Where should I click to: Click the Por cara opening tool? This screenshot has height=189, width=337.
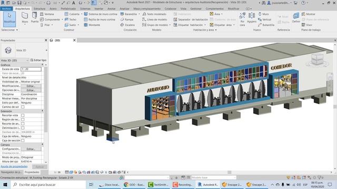click(x=242, y=19)
